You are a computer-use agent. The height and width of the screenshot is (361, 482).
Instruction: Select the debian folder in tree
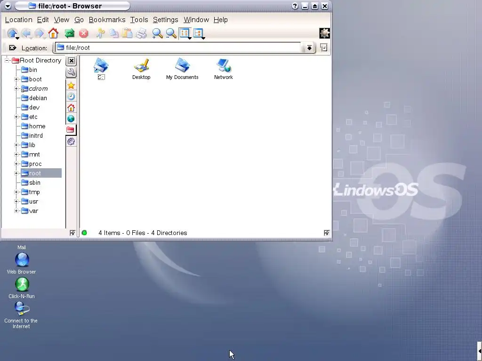34,98
